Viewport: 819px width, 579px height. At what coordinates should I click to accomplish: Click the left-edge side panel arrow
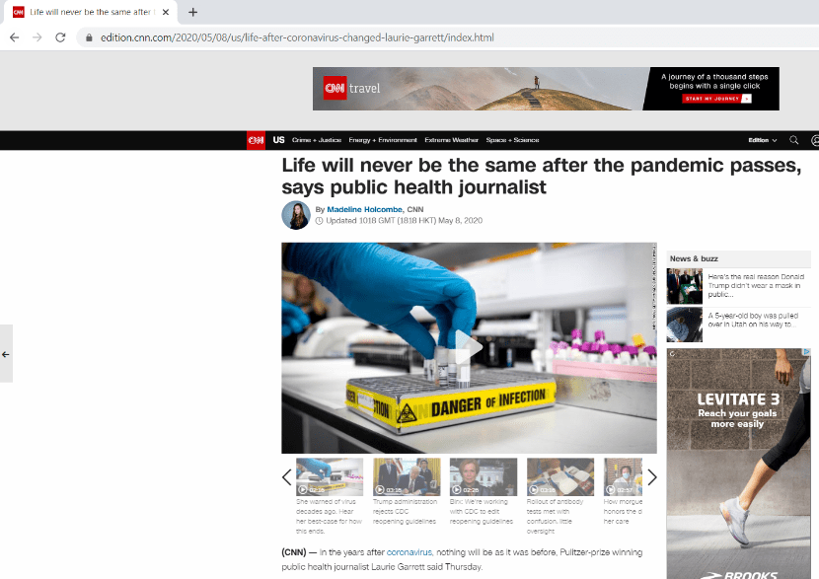[6, 353]
